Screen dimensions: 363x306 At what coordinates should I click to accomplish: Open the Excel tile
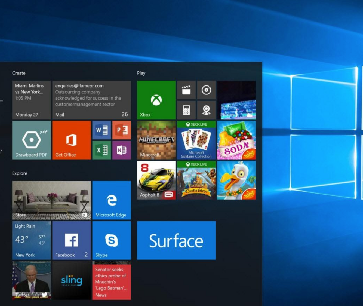point(101,150)
